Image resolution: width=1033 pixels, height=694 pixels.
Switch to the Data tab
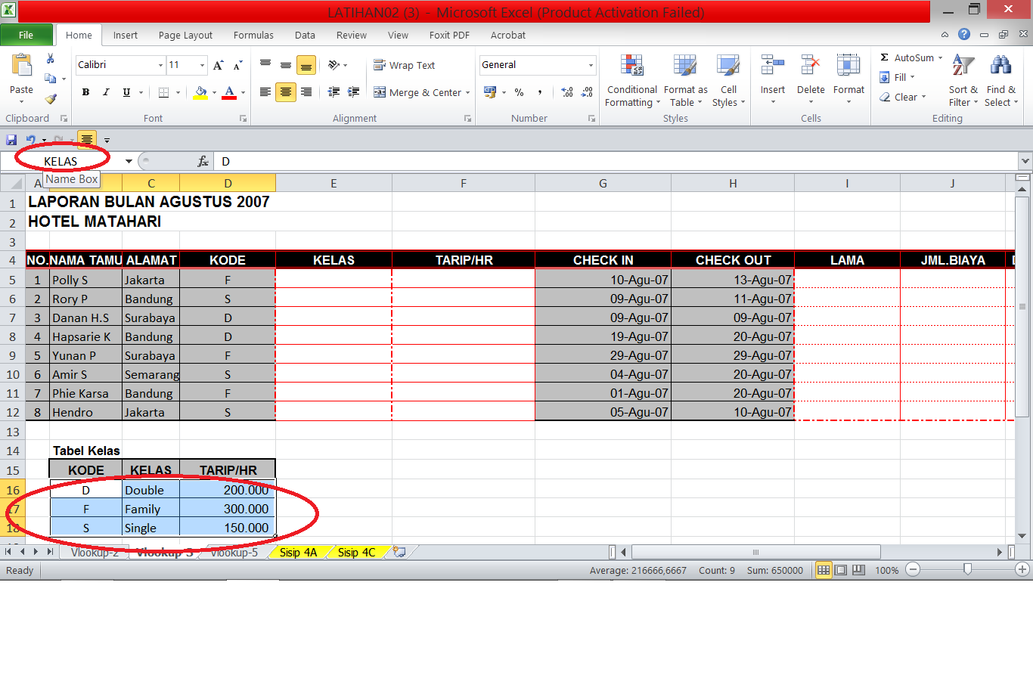[305, 35]
